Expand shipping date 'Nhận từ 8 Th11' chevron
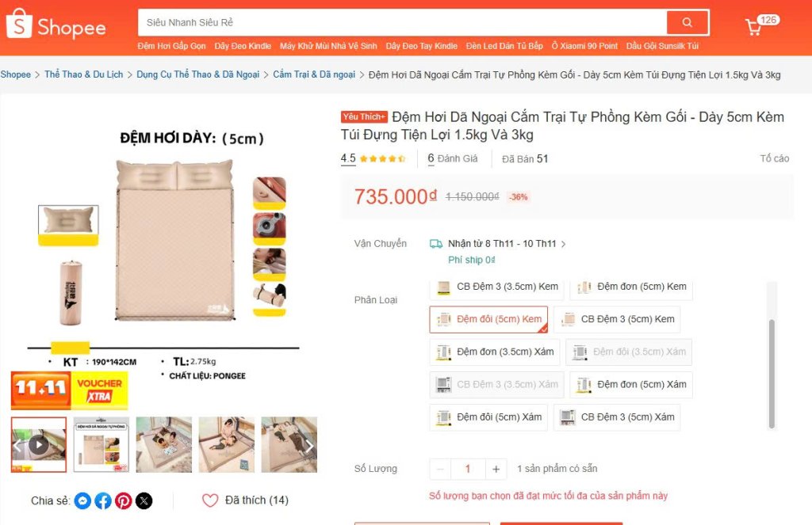812x525 pixels. 564,244
